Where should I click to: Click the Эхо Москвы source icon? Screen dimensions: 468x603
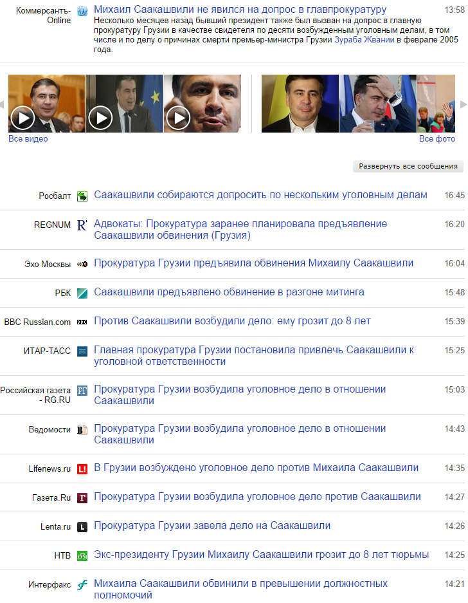[82, 264]
